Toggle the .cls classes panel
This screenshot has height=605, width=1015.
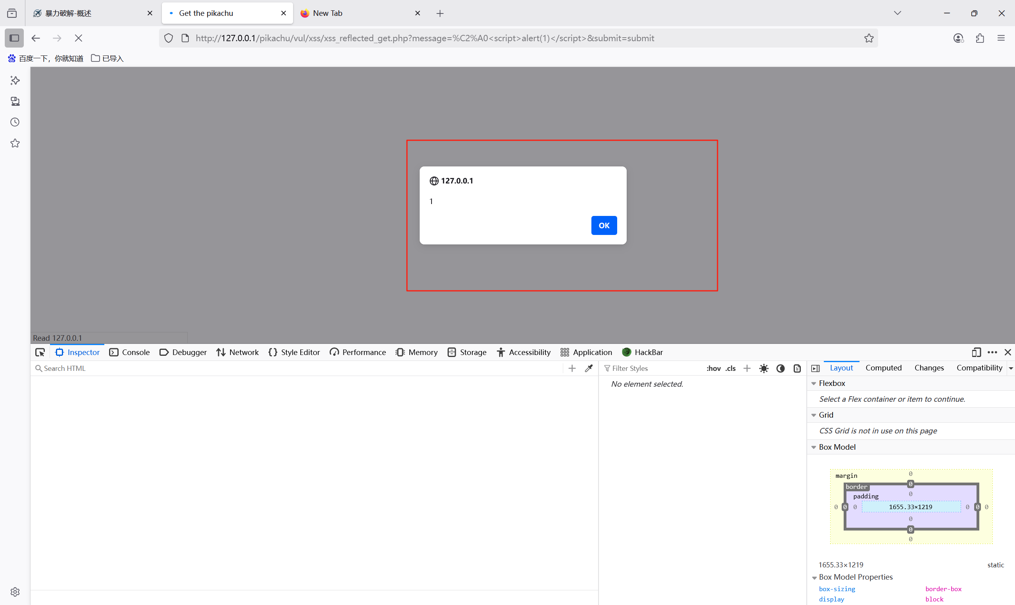tap(731, 368)
